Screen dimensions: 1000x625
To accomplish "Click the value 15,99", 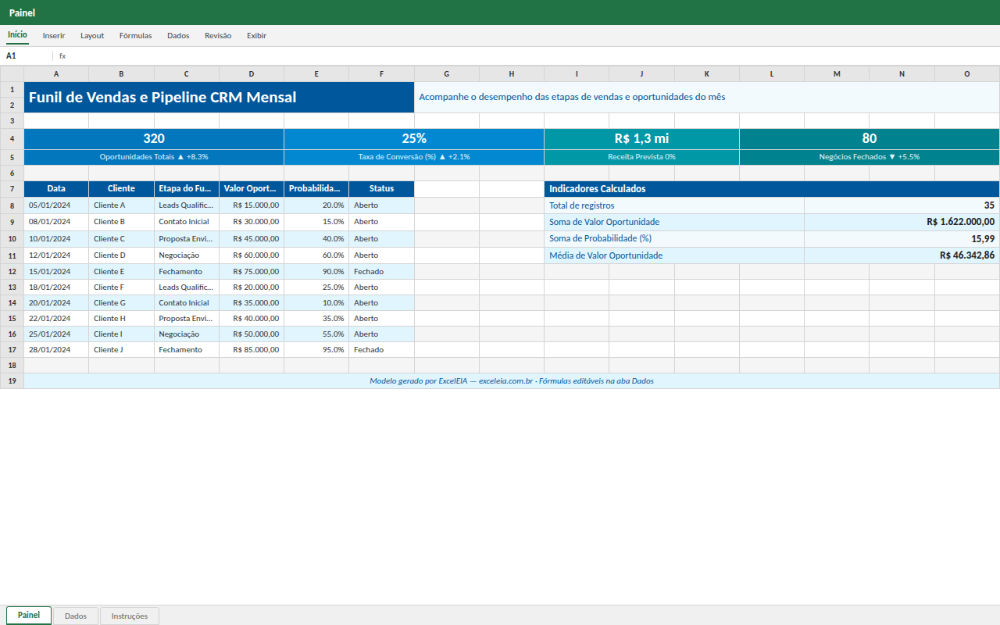I will (902, 239).
